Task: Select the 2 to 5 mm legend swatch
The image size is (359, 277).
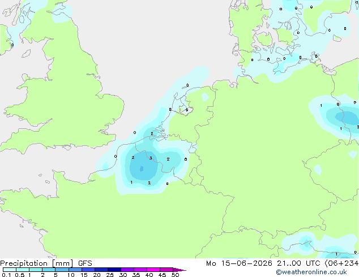Action: click(x=49, y=270)
